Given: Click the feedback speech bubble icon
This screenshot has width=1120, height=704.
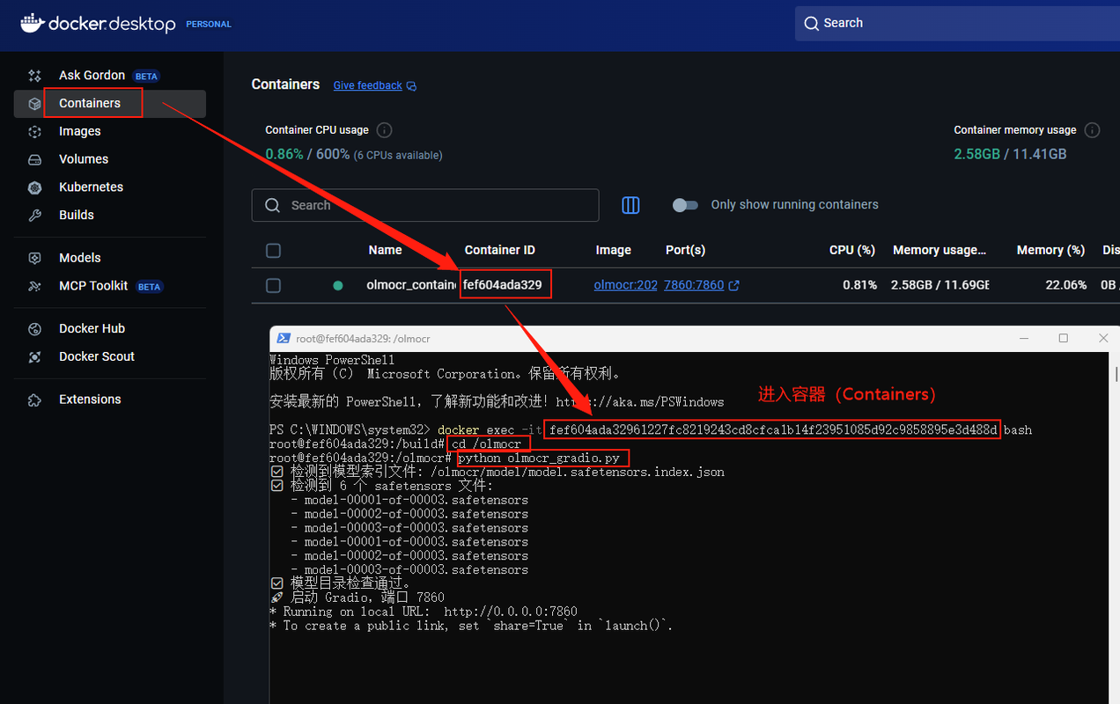Looking at the screenshot, I should pos(411,86).
